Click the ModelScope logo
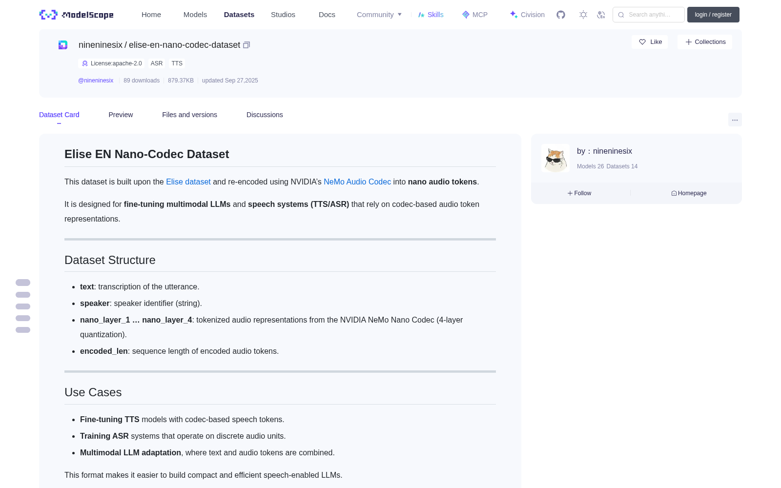 click(x=77, y=15)
